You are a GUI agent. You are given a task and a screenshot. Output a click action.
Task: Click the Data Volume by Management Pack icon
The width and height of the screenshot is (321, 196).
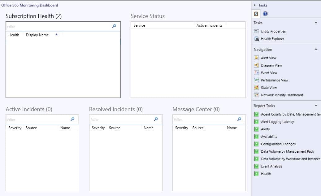[x=256, y=151]
